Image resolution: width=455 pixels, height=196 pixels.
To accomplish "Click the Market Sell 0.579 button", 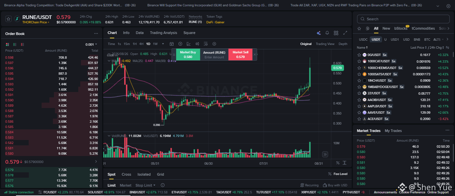I will tap(240, 54).
